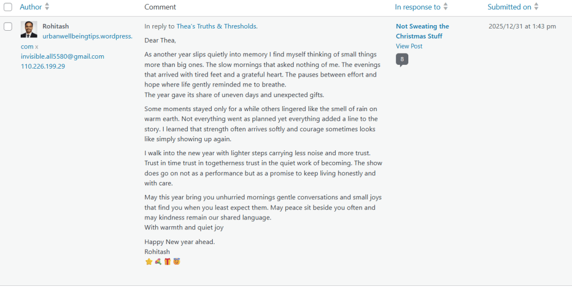
Task: Tick the checkbox for Rohitash's comment
Action: [8, 26]
